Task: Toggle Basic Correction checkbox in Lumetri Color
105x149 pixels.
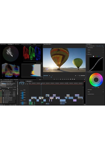Action: click(103, 48)
